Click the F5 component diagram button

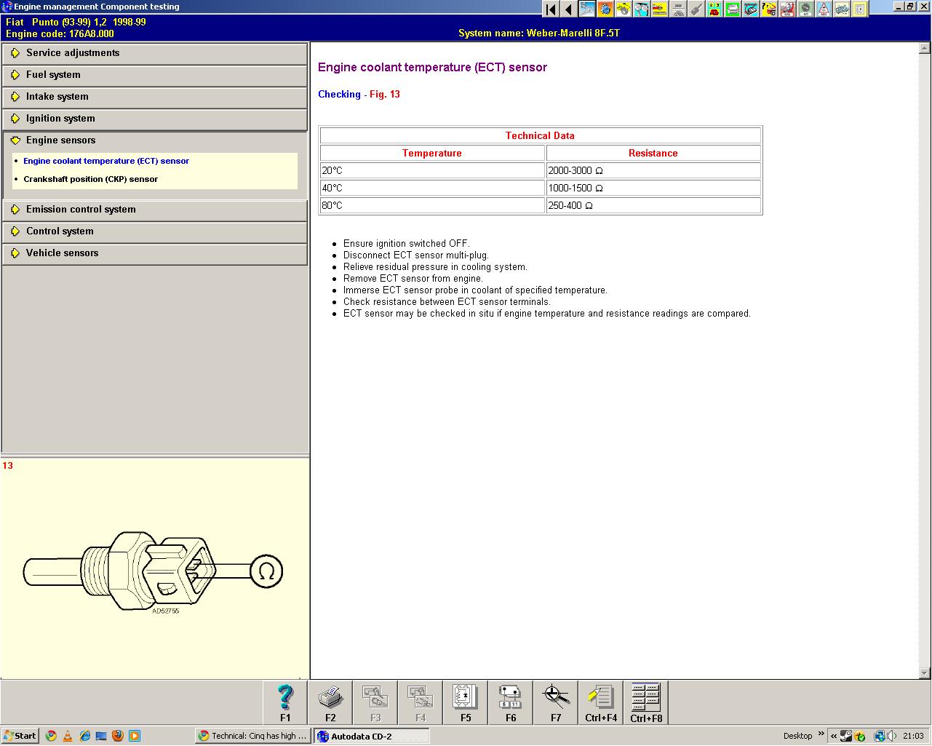466,703
